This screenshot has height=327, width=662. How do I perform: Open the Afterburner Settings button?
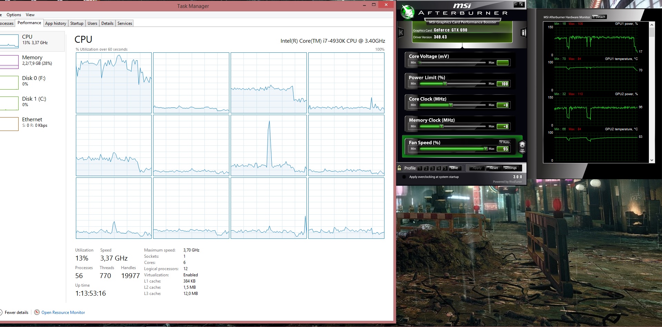pyautogui.click(x=510, y=168)
